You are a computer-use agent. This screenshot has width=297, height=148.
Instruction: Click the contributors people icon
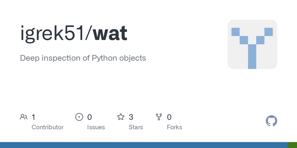pos(24,117)
